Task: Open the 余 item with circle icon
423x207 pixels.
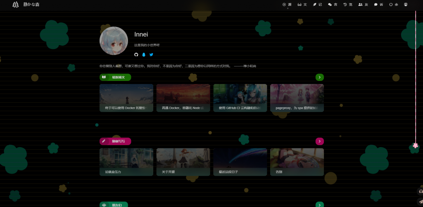Action: pyautogui.click(x=394, y=5)
